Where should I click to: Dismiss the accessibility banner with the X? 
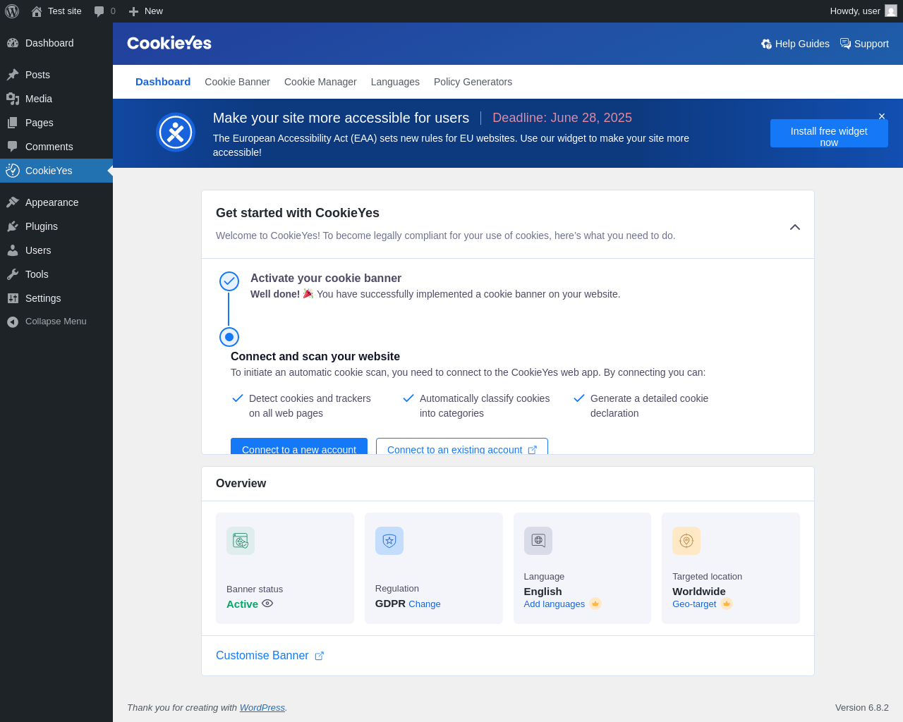coord(882,116)
